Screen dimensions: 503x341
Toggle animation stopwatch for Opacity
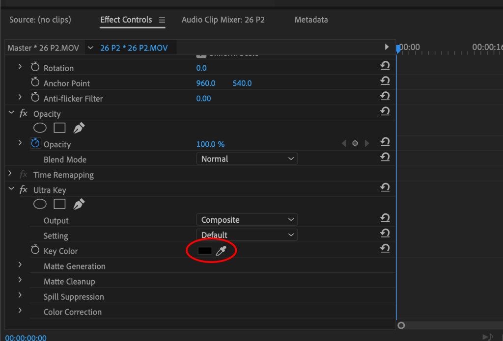tap(34, 144)
